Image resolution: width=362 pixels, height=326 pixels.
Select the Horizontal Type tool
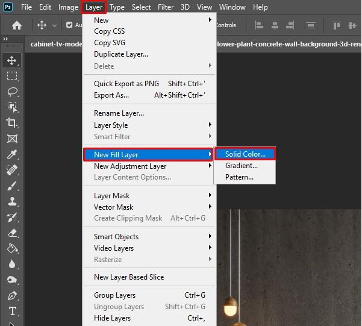tap(13, 311)
